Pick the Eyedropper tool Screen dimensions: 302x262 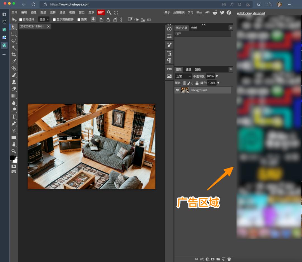pos(14,61)
